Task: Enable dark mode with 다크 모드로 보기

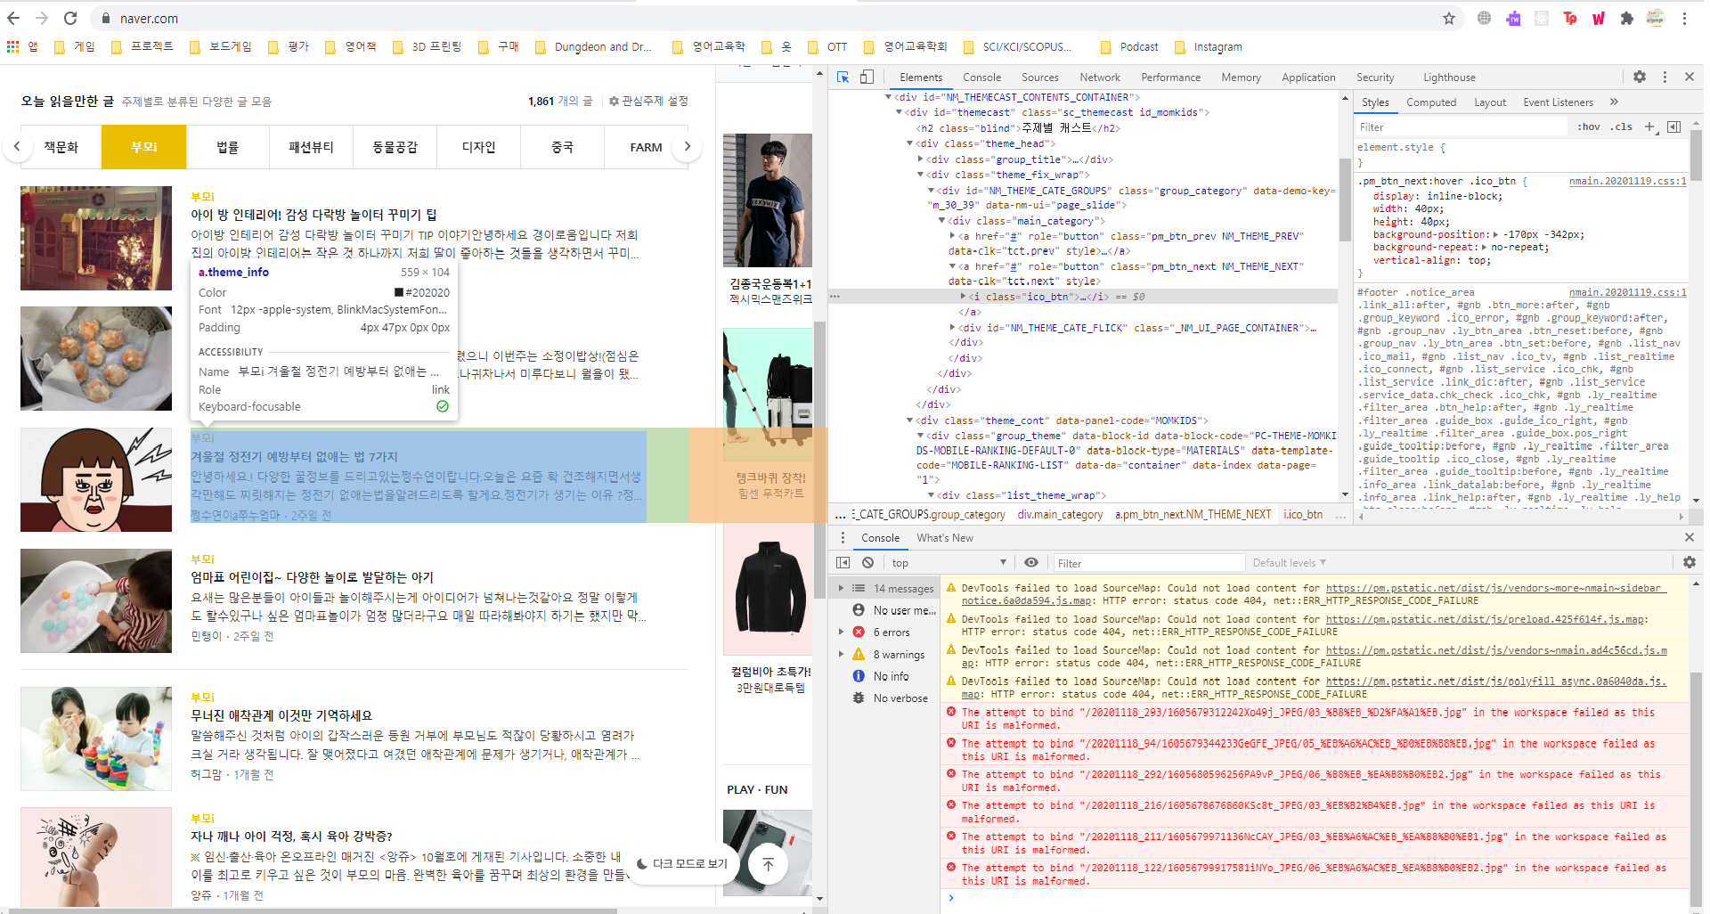Action: coord(682,863)
